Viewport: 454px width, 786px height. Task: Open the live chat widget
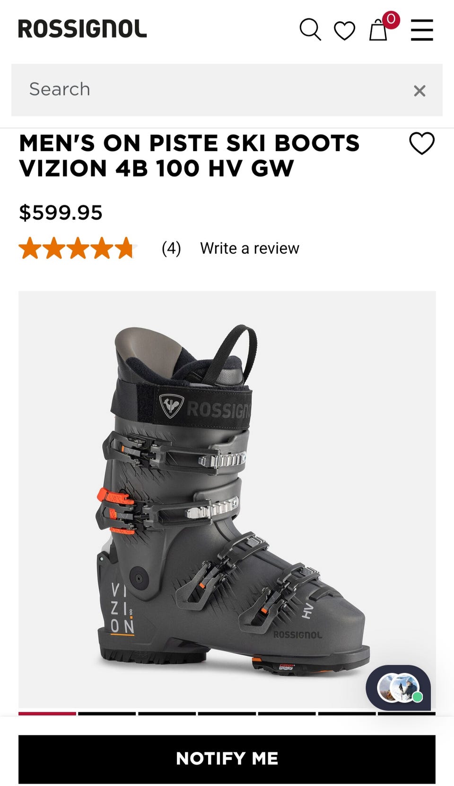coord(398,687)
